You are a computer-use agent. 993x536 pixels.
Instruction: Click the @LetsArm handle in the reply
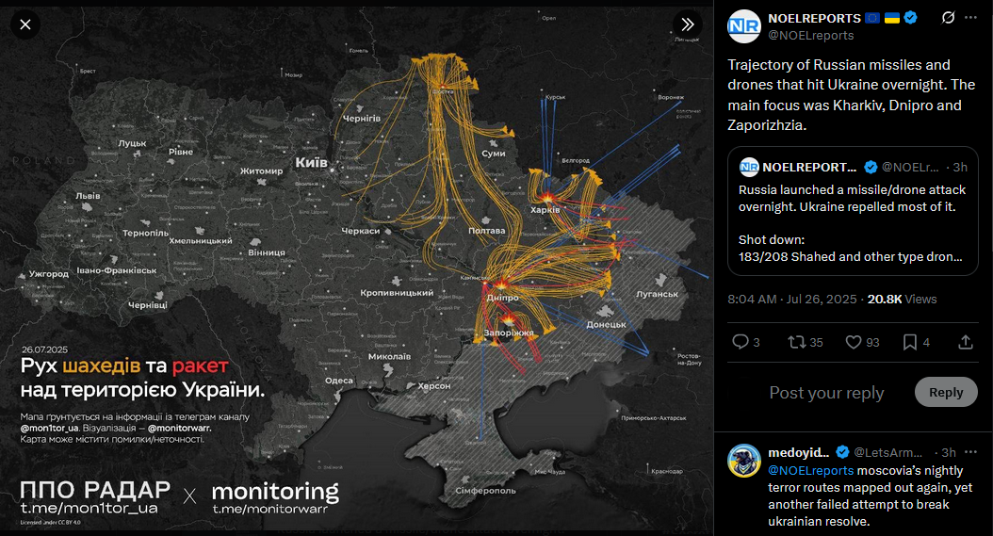click(x=887, y=452)
